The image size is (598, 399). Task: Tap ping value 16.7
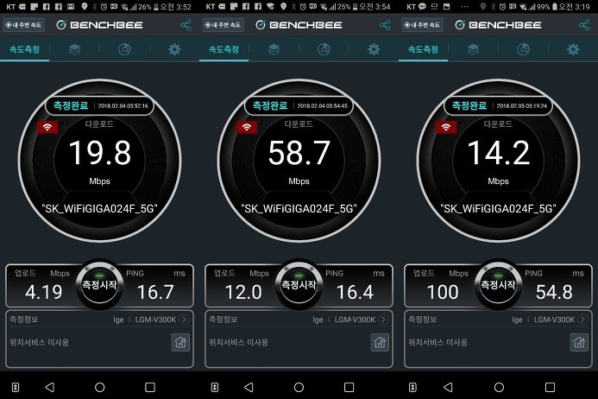tap(155, 292)
